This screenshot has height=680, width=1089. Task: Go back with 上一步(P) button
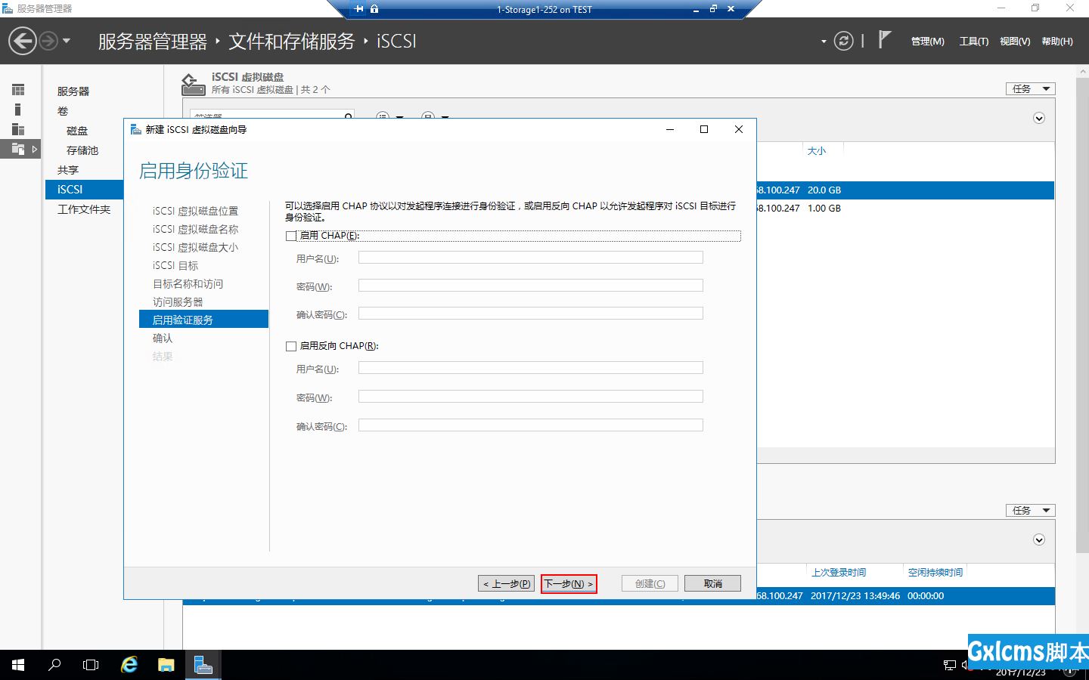coord(507,583)
